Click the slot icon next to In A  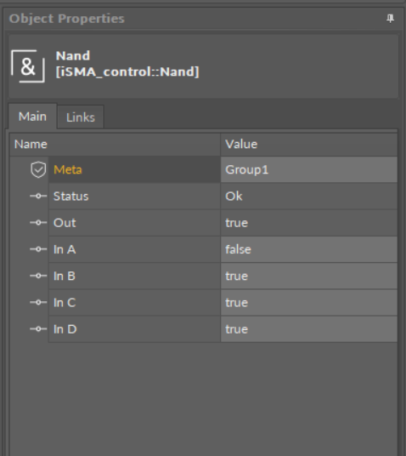[38, 249]
